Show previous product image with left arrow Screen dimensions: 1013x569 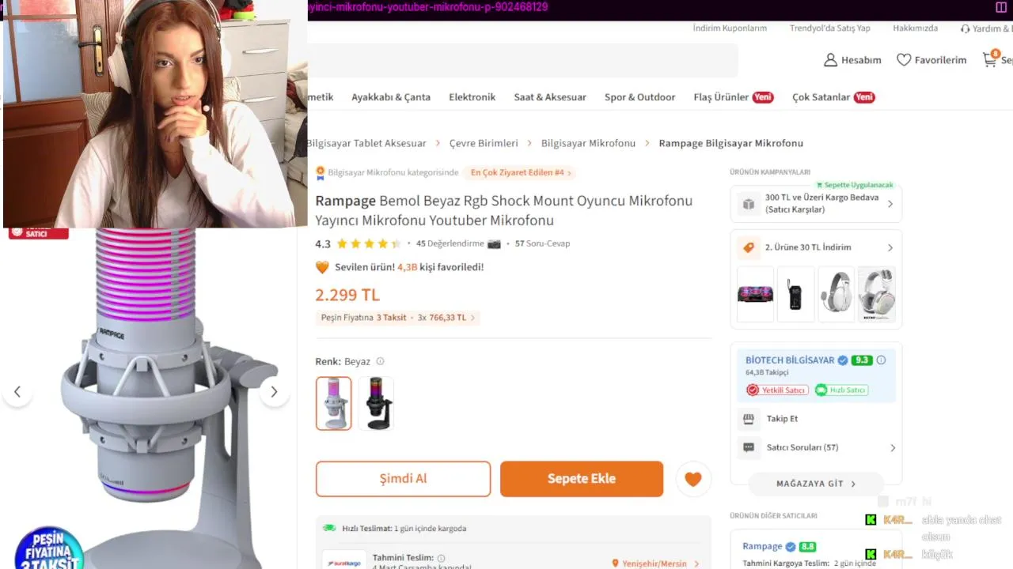(17, 392)
